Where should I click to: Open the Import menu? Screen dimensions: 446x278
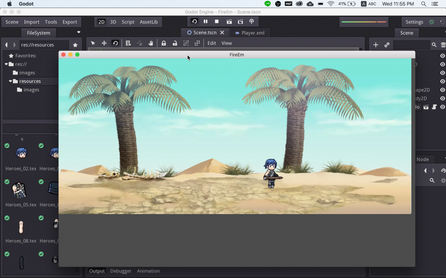tap(32, 22)
